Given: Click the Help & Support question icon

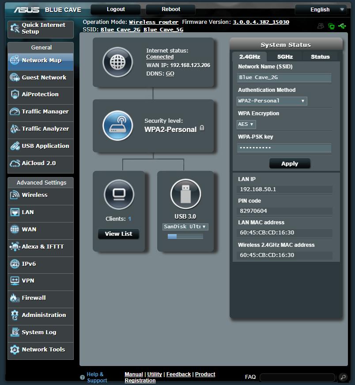Looking at the screenshot, I should (x=82, y=377).
